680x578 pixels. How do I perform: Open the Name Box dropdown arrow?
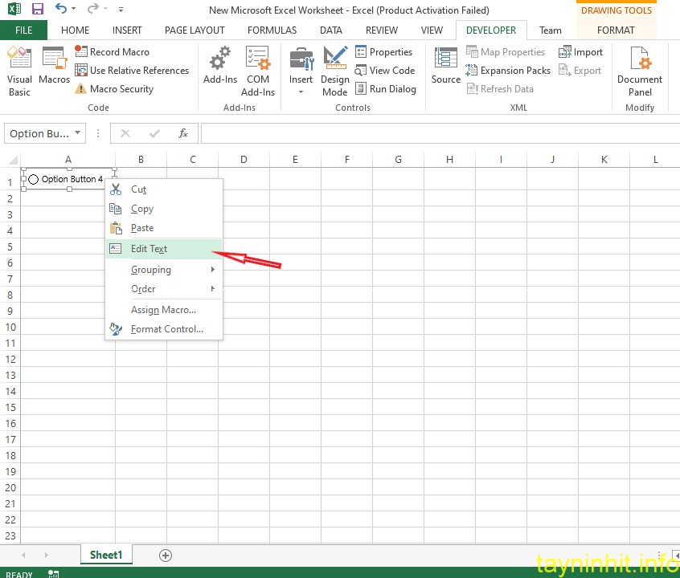pos(77,134)
